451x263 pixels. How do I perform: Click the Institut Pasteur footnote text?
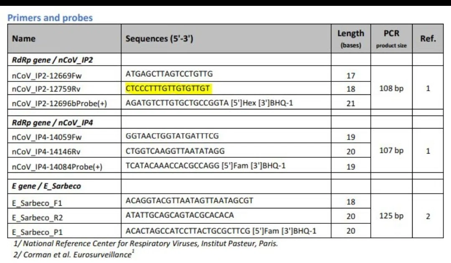(146, 244)
